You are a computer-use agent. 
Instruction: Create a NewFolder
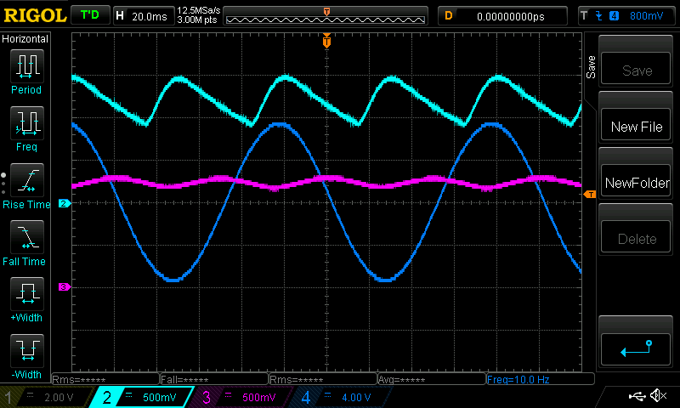coord(637,183)
